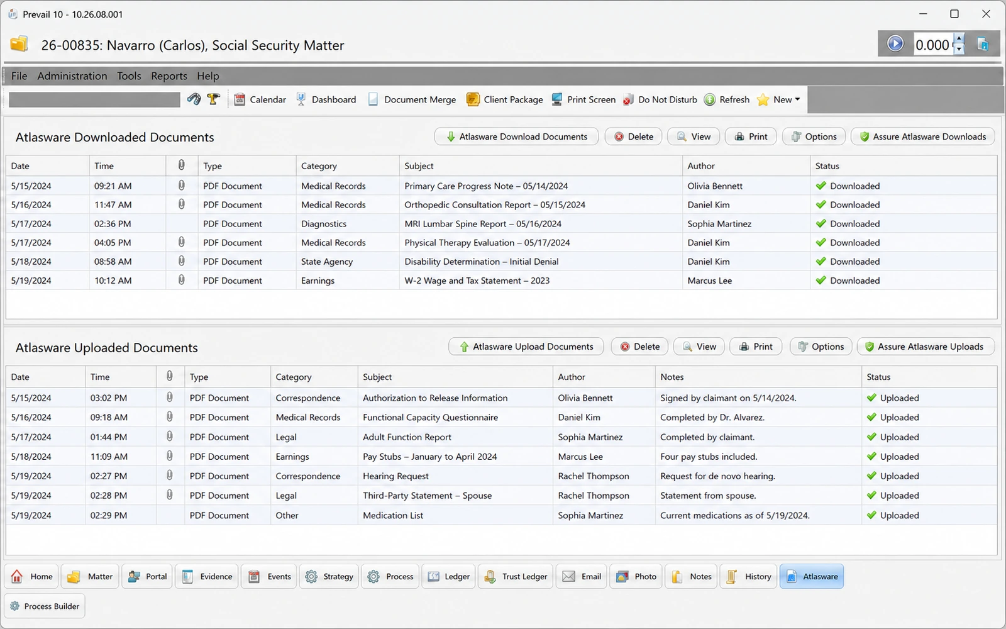
Task: View the selected downloaded document
Action: tap(694, 136)
